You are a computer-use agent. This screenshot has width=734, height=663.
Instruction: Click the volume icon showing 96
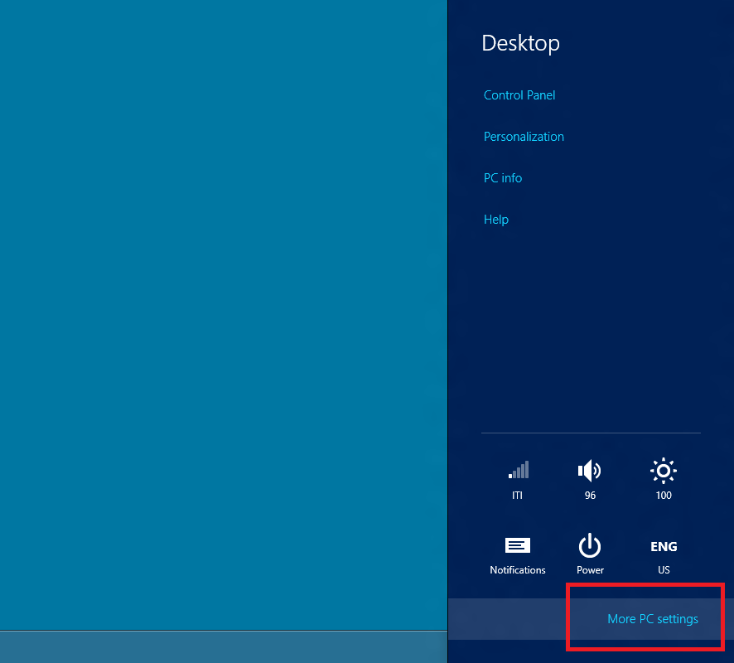(590, 472)
